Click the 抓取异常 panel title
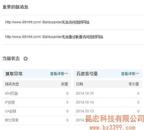Viewport: 144px width, 130px height. (14, 74)
